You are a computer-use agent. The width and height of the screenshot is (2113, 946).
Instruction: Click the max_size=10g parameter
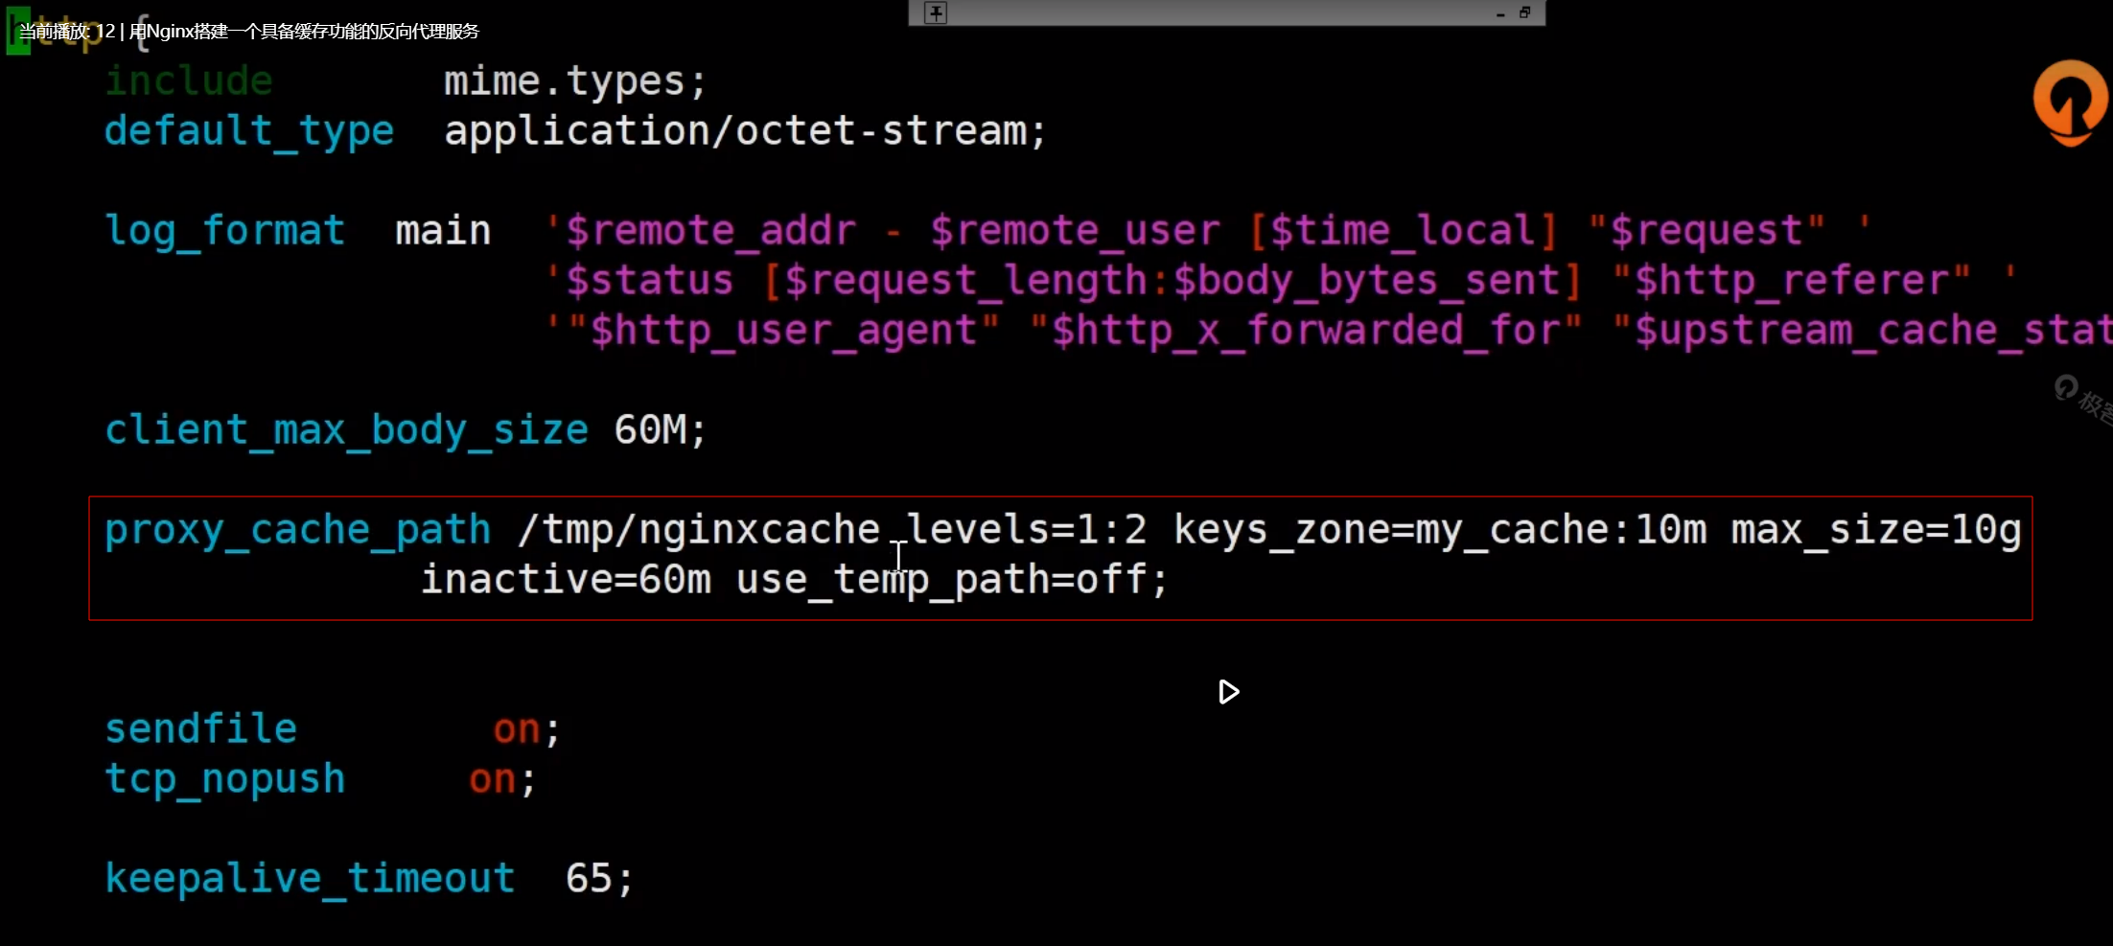pos(1876,531)
